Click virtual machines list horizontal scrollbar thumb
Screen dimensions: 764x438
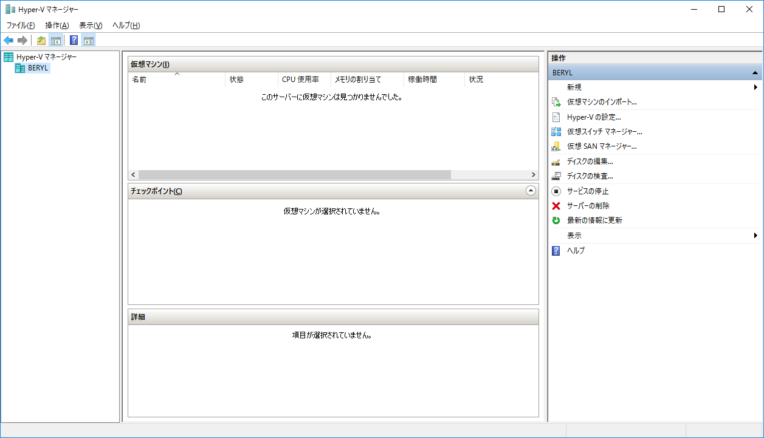pyautogui.click(x=295, y=174)
